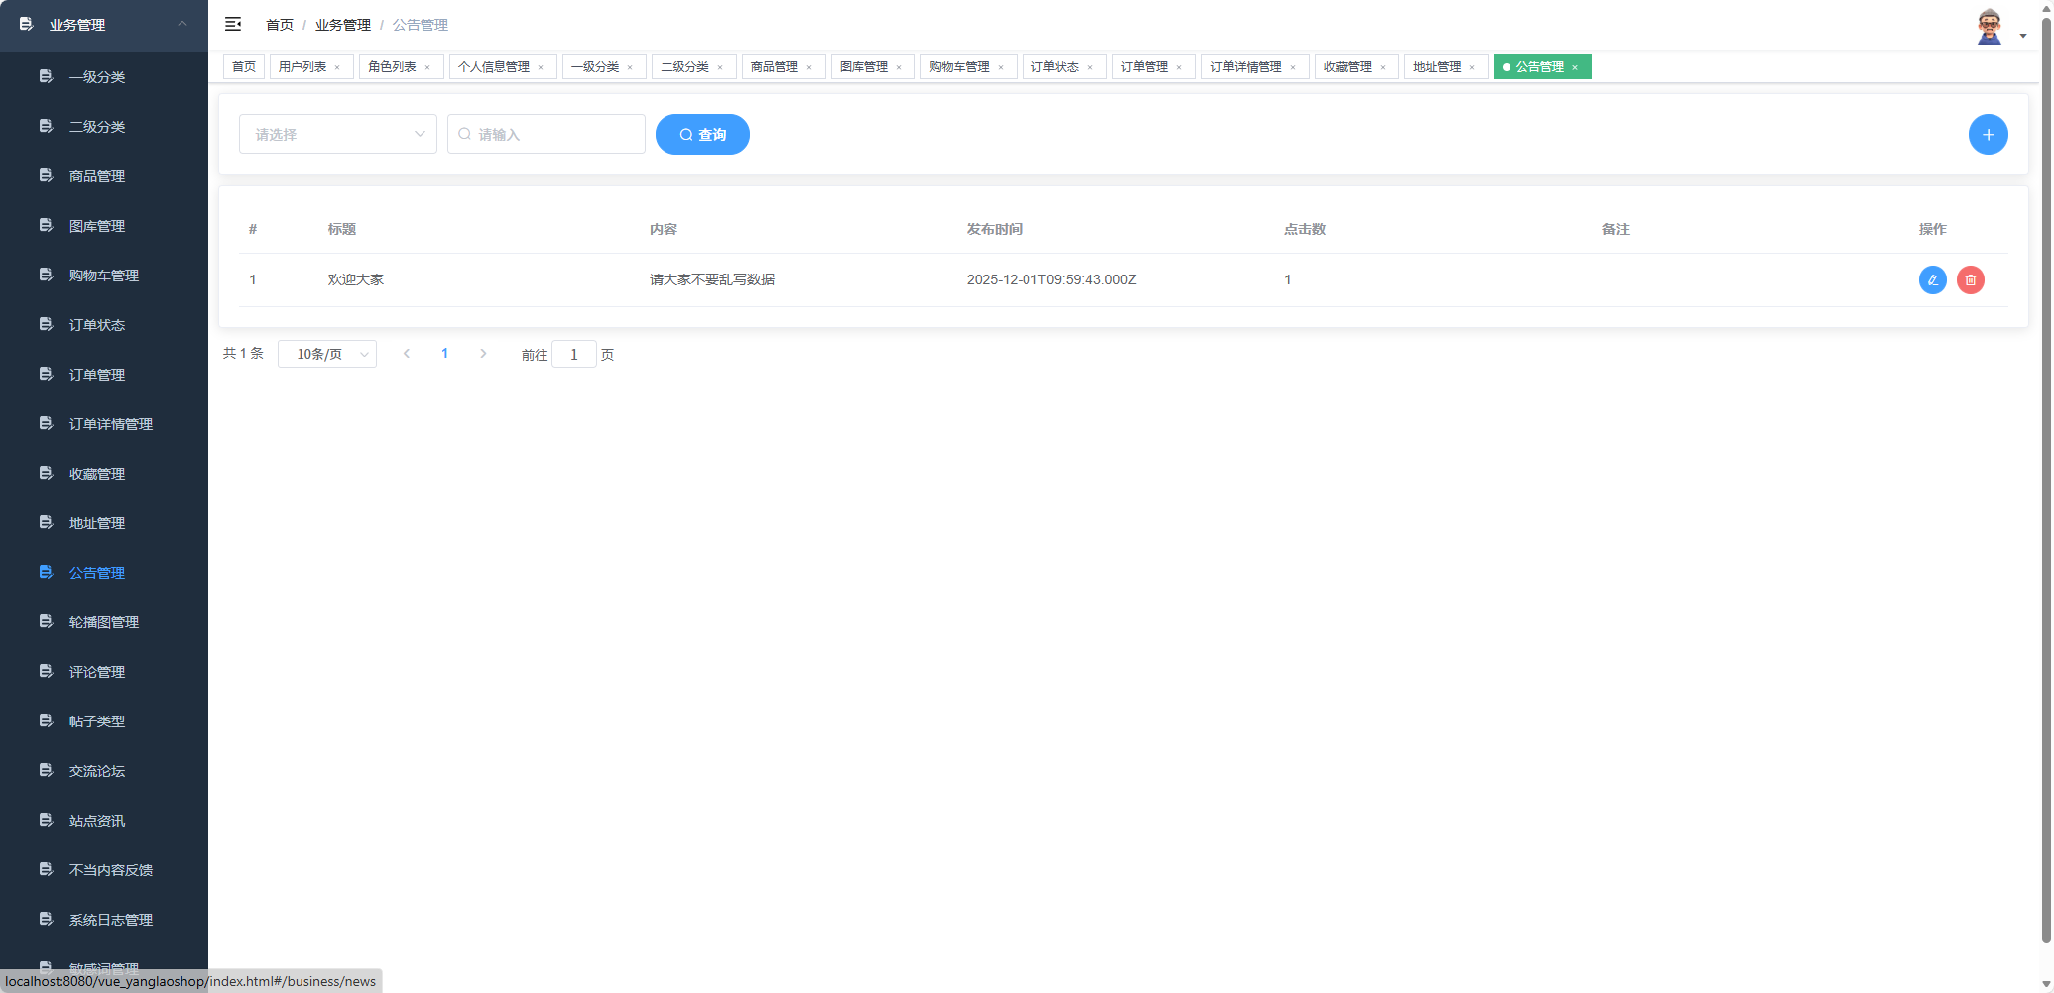2054x993 pixels.
Task: Open 轮播图管理 from the sidebar
Action: pyautogui.click(x=104, y=621)
